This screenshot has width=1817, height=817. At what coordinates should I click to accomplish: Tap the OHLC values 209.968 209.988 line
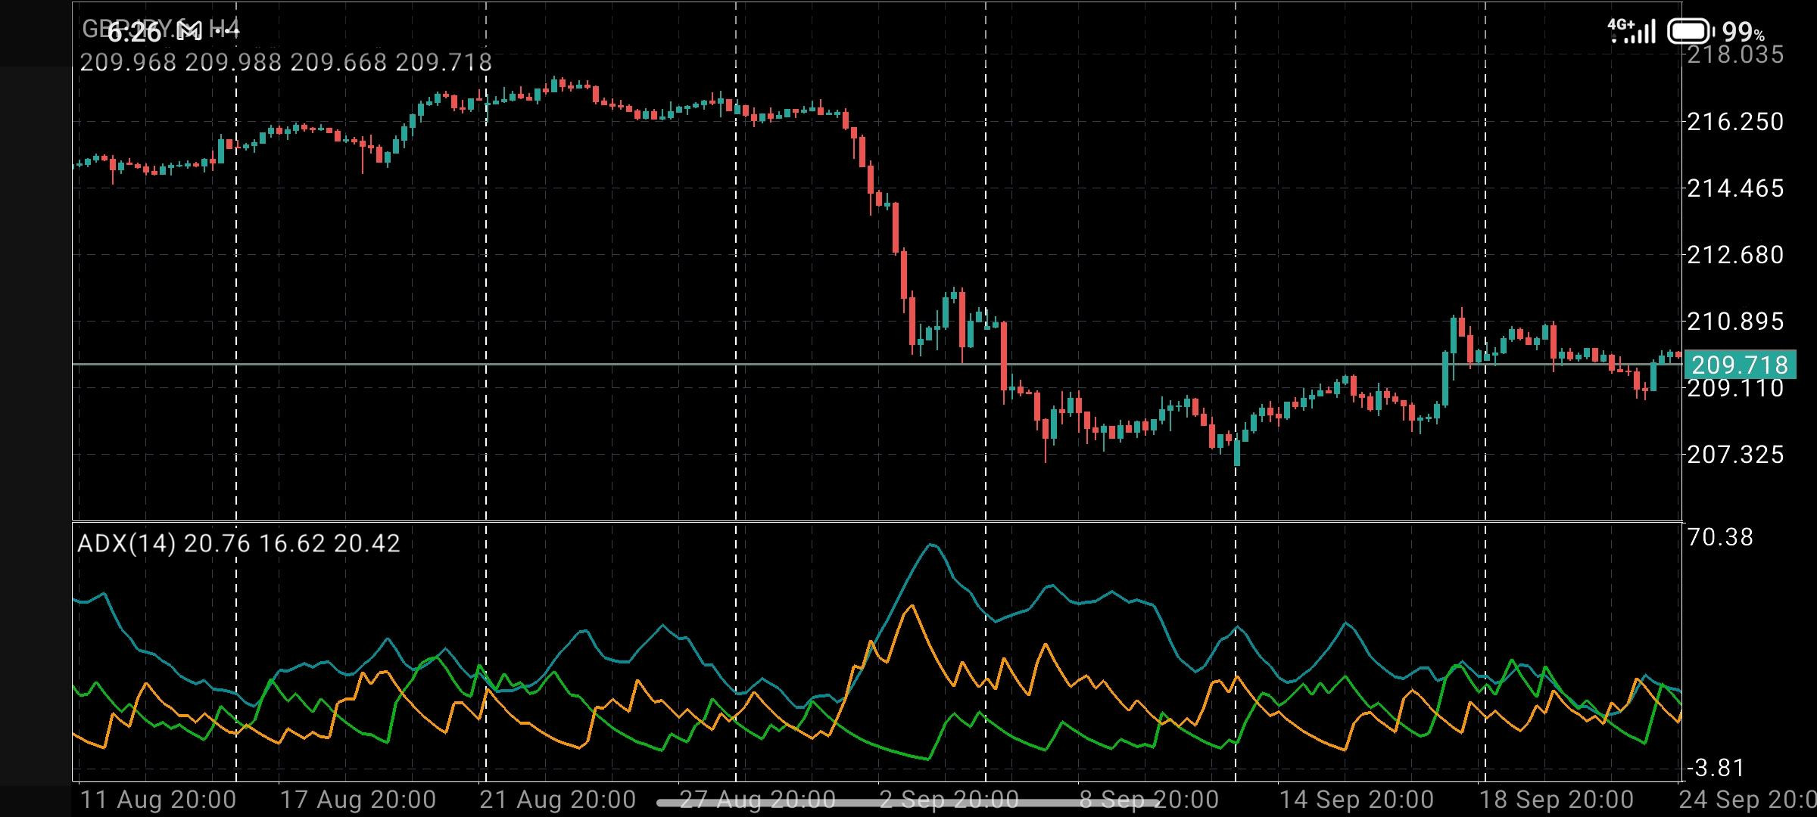[x=286, y=62]
